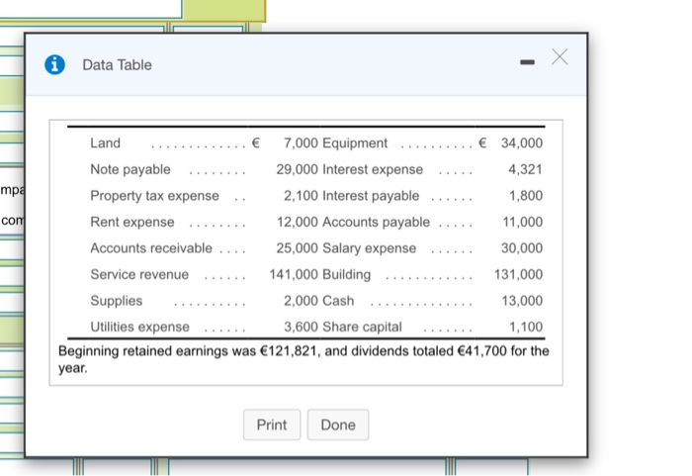Select the Interest expense label
The image size is (692, 476).
coord(373,169)
